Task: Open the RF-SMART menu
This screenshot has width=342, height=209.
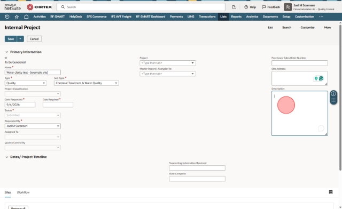Action: pos(58,17)
